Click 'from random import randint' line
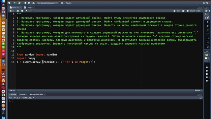 [x=37, y=55]
